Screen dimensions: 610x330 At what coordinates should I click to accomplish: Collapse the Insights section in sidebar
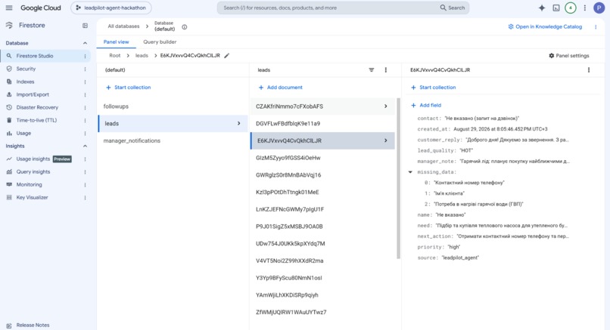85,146
